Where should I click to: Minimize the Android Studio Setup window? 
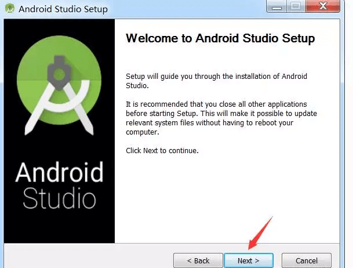coord(276,6)
